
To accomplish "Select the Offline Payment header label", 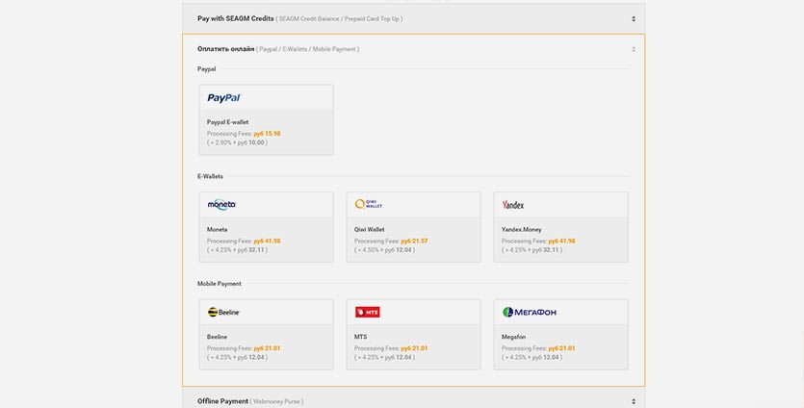I will [222, 400].
